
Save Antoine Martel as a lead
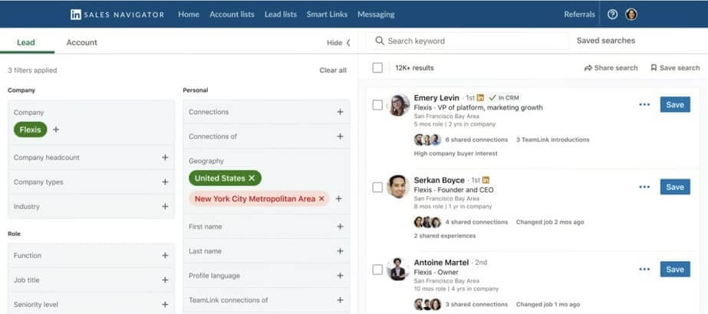(675, 270)
